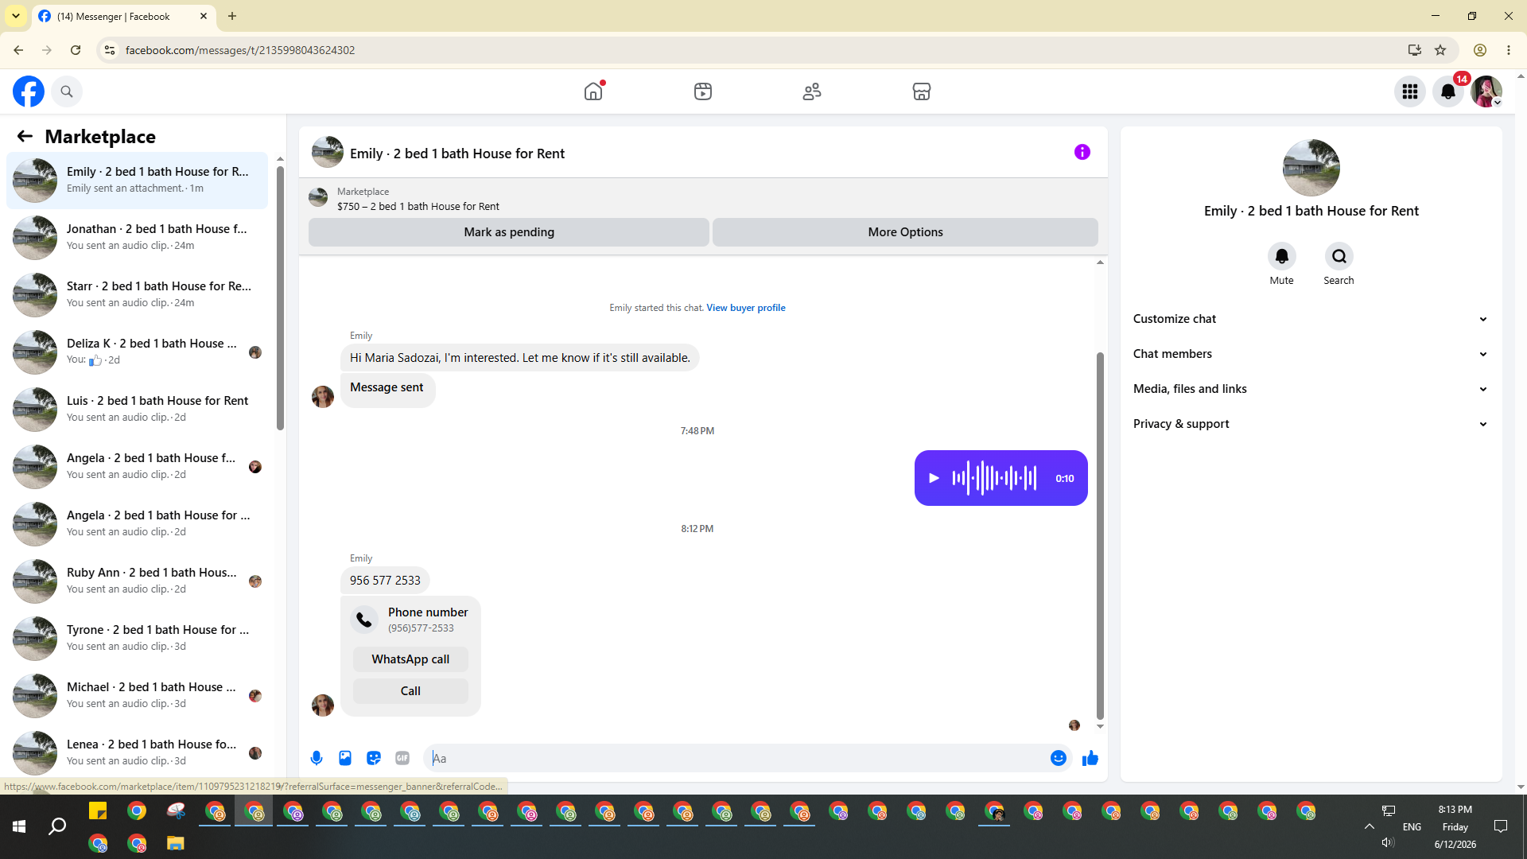Image resolution: width=1527 pixels, height=859 pixels.
Task: Open the Angela conversation reading 'House f...'
Action: click(x=137, y=466)
